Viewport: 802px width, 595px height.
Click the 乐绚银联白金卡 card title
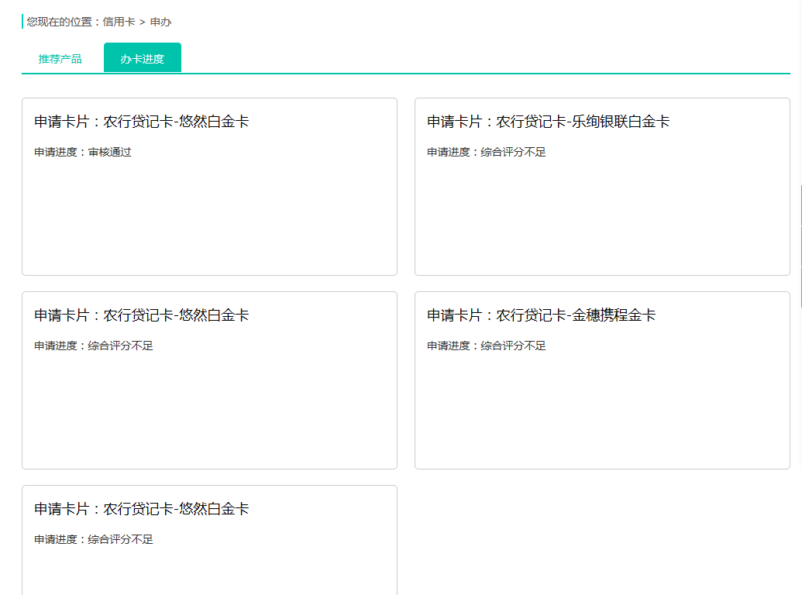pos(549,122)
